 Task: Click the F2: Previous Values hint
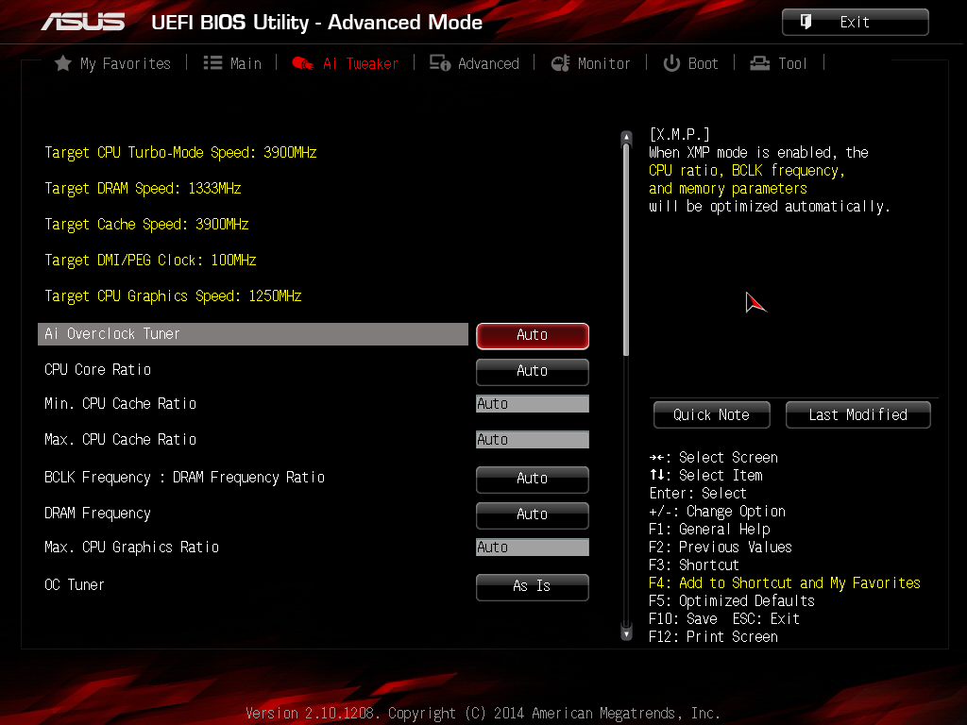point(721,548)
